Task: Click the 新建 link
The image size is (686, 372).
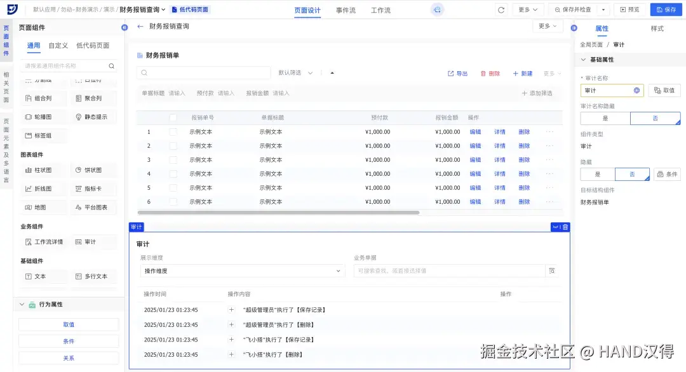Action: 523,74
